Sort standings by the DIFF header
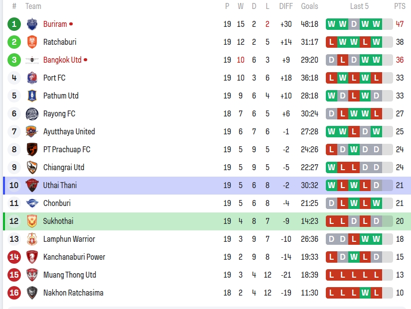The height and width of the screenshot is (309, 411). [x=286, y=6]
